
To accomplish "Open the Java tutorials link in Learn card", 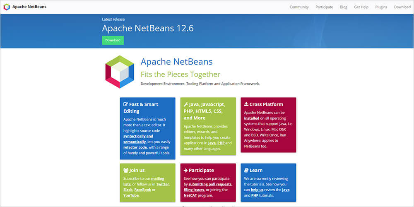I will (286, 190).
